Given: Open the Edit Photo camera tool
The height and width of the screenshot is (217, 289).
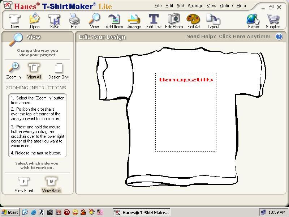Looking at the screenshot, I should point(174,20).
